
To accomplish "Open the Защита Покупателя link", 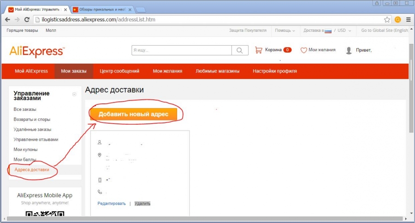I will (x=248, y=30).
